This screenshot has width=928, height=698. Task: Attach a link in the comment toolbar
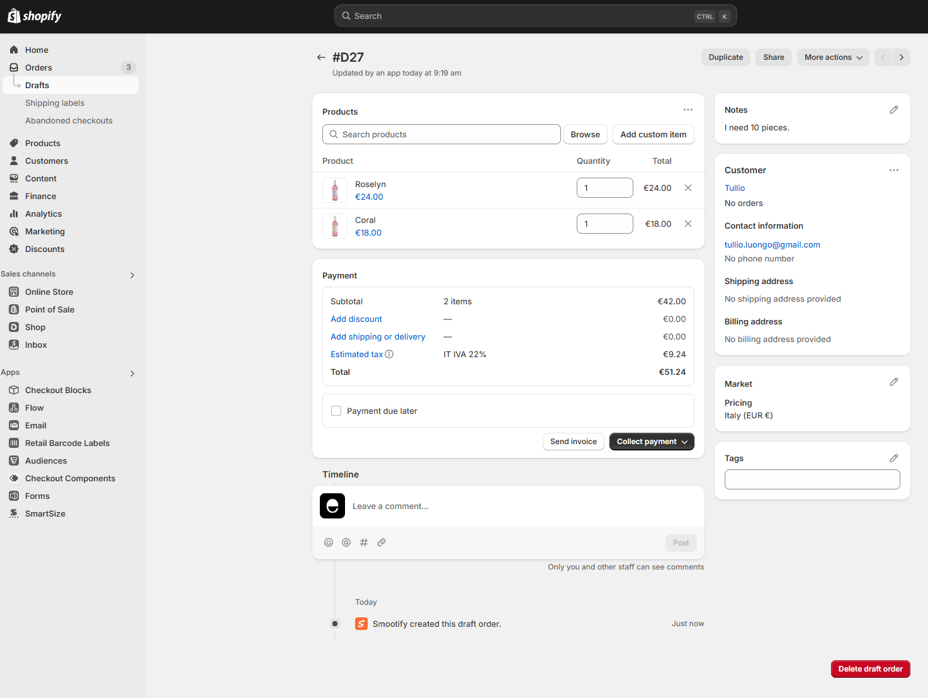(381, 542)
